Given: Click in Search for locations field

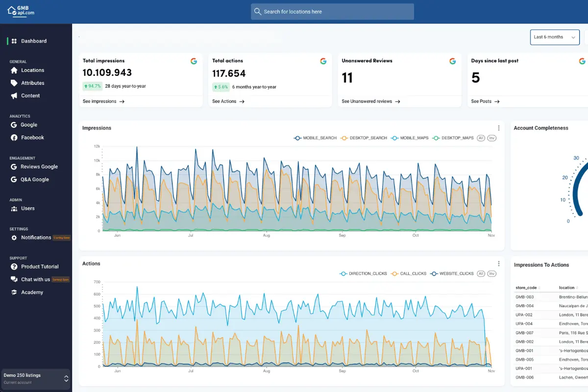Looking at the screenshot, I should (x=332, y=12).
